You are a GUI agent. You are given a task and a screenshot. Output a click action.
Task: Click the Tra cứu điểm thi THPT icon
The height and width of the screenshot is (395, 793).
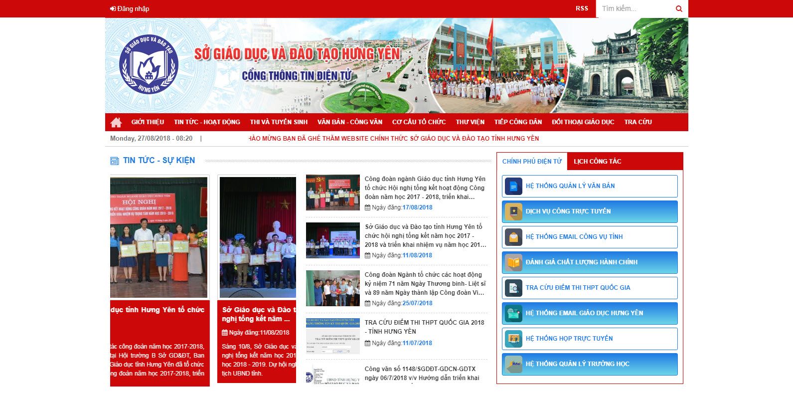513,288
